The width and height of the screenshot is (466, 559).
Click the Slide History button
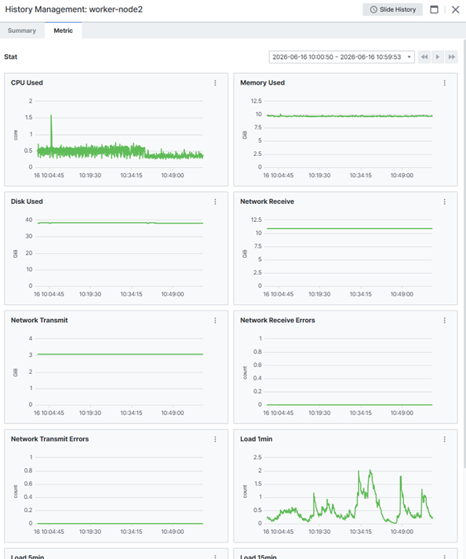click(392, 9)
